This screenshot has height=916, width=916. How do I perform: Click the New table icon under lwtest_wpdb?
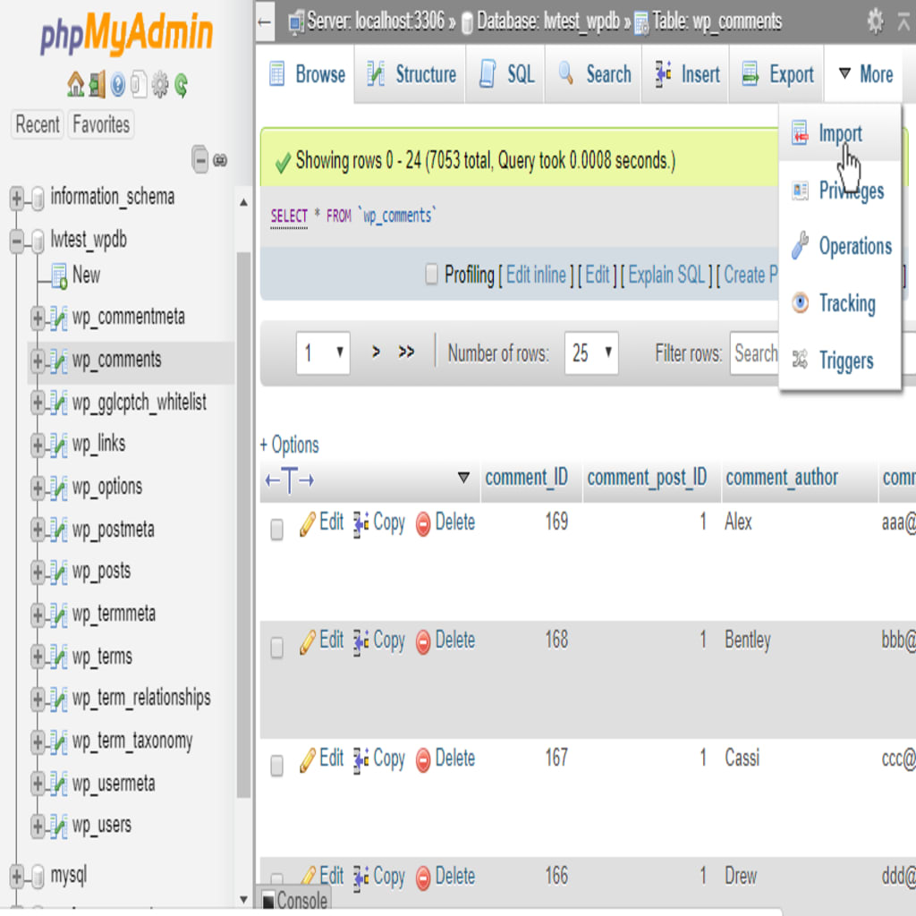pos(59,276)
